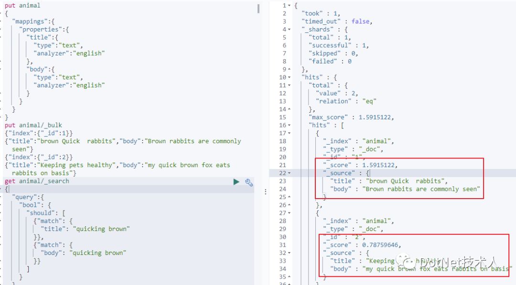
Task: Click the "body": "quicking brown" match line
Action: pyautogui.click(x=84, y=253)
